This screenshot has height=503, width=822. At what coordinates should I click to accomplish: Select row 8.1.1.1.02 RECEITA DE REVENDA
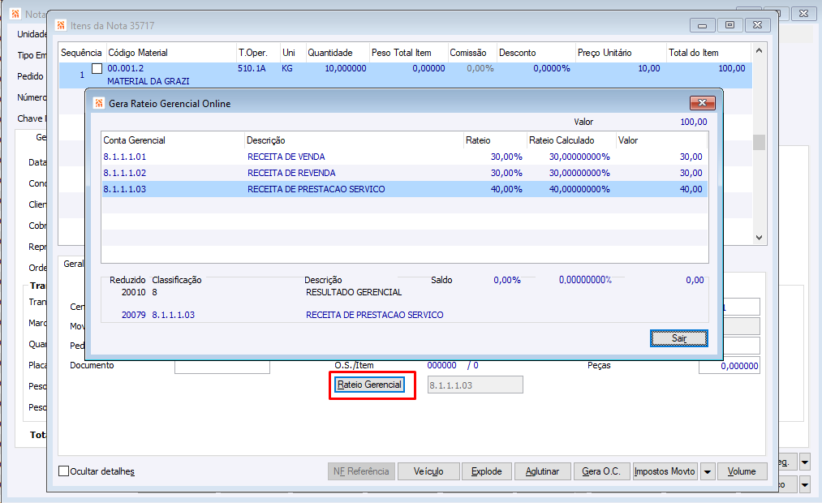click(x=404, y=173)
